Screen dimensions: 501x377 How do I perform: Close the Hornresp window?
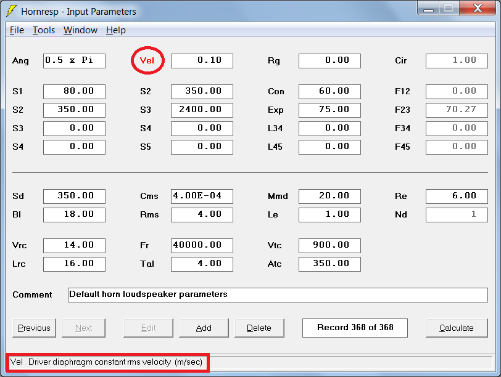(x=478, y=8)
